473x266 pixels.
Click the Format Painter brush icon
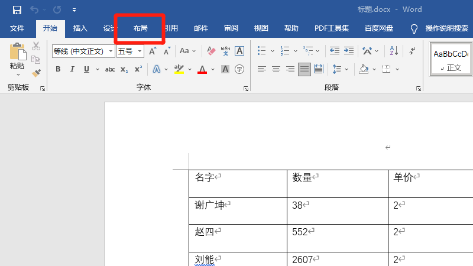point(36,73)
